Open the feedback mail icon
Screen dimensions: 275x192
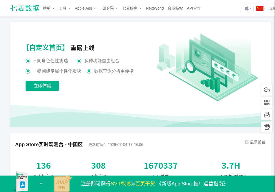tap(267, 115)
